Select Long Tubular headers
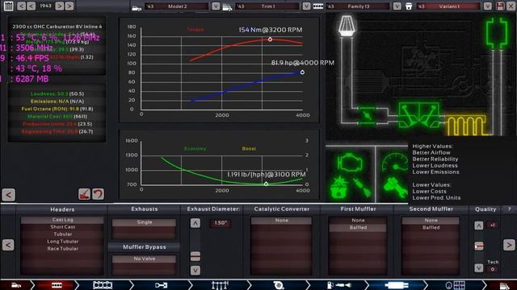517x290 pixels. click(62, 242)
